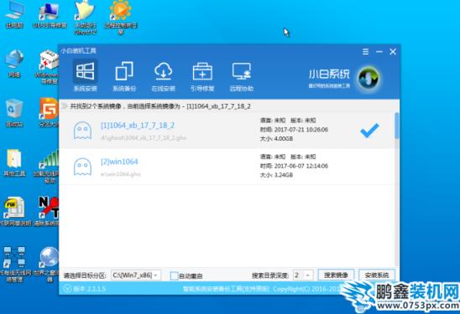Open the UEFI boot repair desktop shortcut
This screenshot has width=460, height=314.
tap(50, 16)
